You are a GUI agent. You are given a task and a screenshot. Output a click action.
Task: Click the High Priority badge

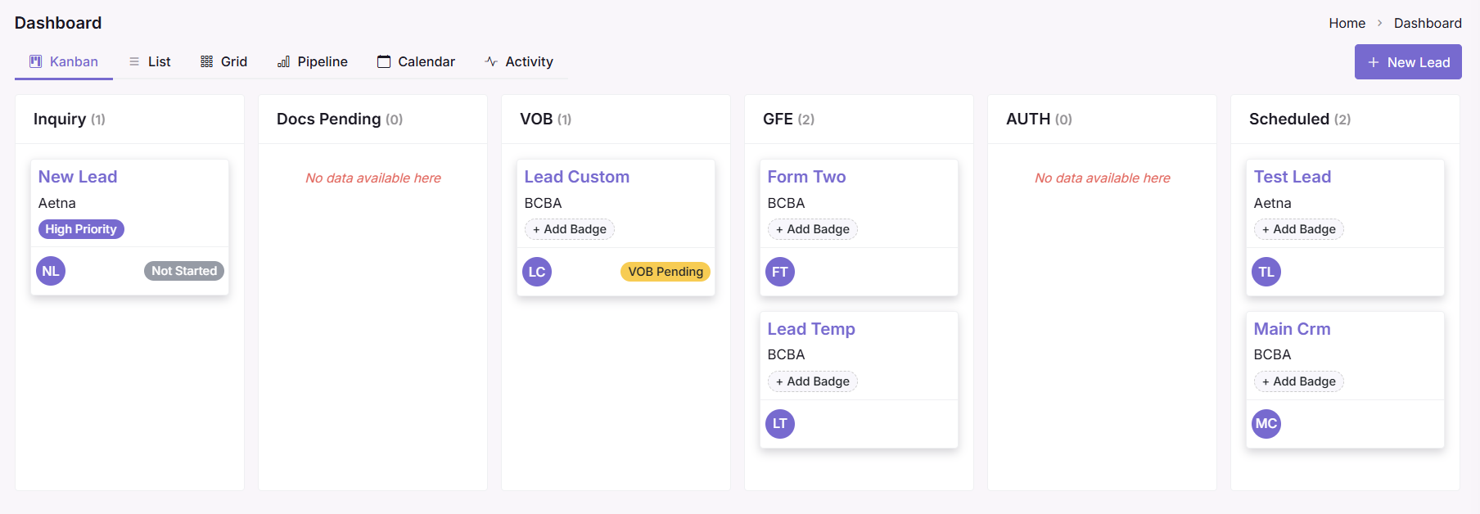click(81, 229)
